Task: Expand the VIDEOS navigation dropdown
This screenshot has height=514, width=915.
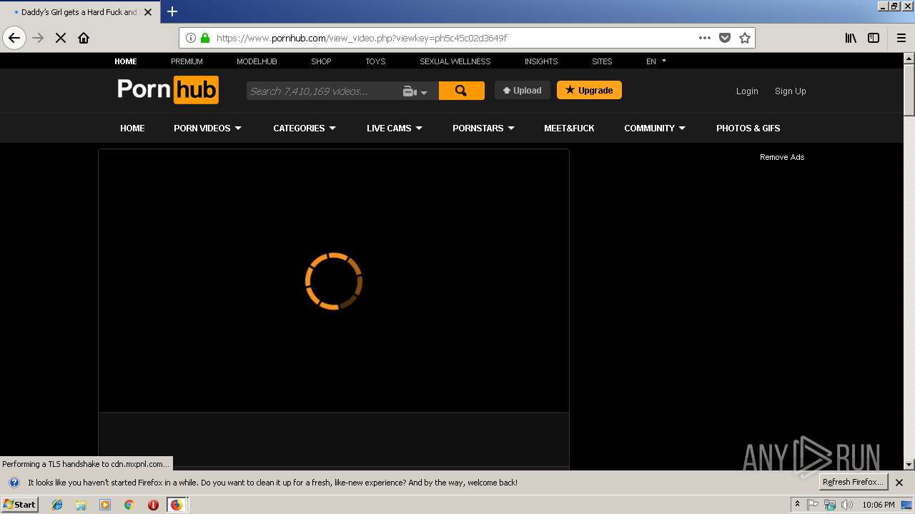Action: point(207,128)
